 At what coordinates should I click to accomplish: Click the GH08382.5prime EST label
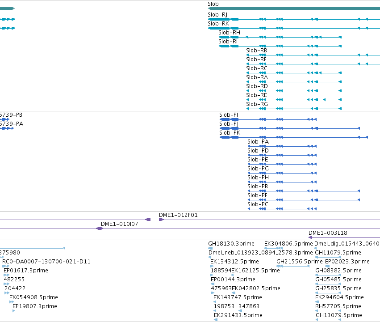[x=338, y=271]
